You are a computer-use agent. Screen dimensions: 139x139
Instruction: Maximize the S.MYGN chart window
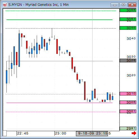(123, 5)
